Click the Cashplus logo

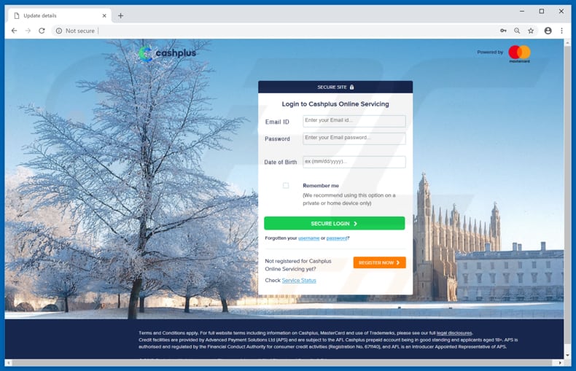coord(168,53)
